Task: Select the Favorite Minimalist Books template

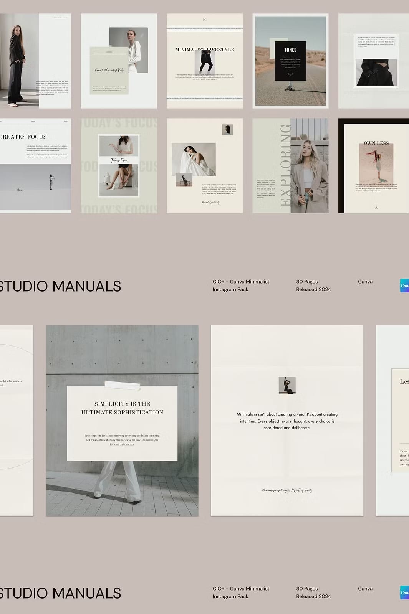Action: (x=119, y=61)
